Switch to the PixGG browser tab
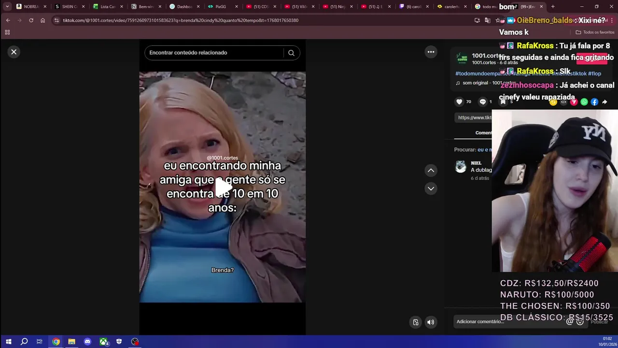618x348 pixels. coord(224,7)
